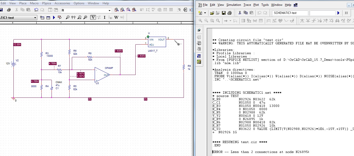Click the open file icon in PSpice toolbar
Image resolution: width=354 pixels, height=156 pixels.
coord(212,13)
